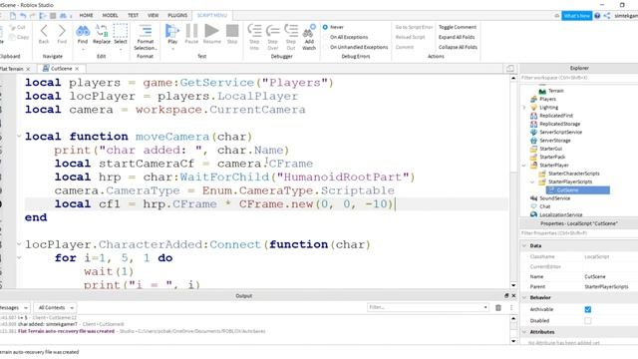Image resolution: width=638 pixels, height=359 pixels.
Task: Click the Pause icon in Test group
Action: (x=191, y=31)
